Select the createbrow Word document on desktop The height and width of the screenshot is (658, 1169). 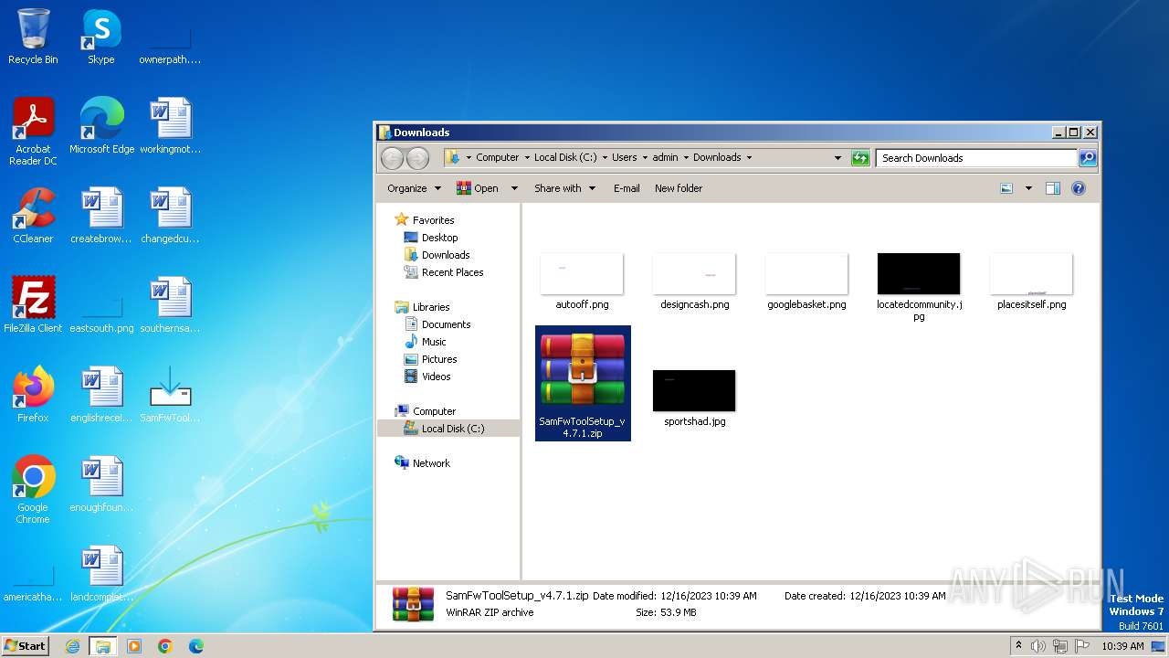101,215
